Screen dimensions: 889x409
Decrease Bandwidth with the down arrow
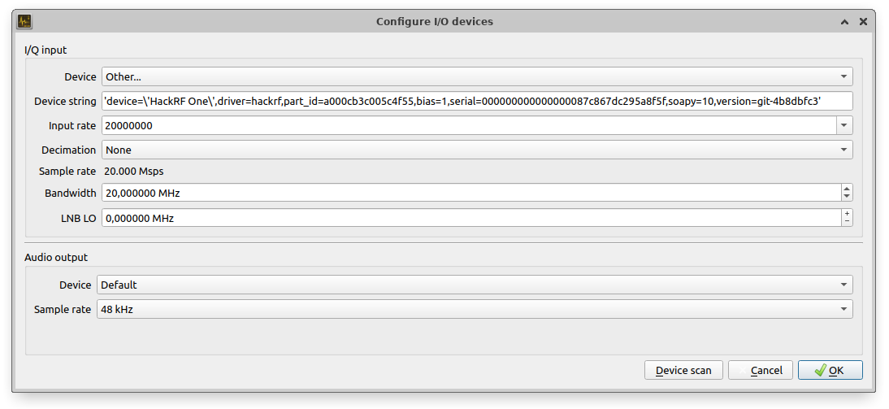click(x=847, y=198)
